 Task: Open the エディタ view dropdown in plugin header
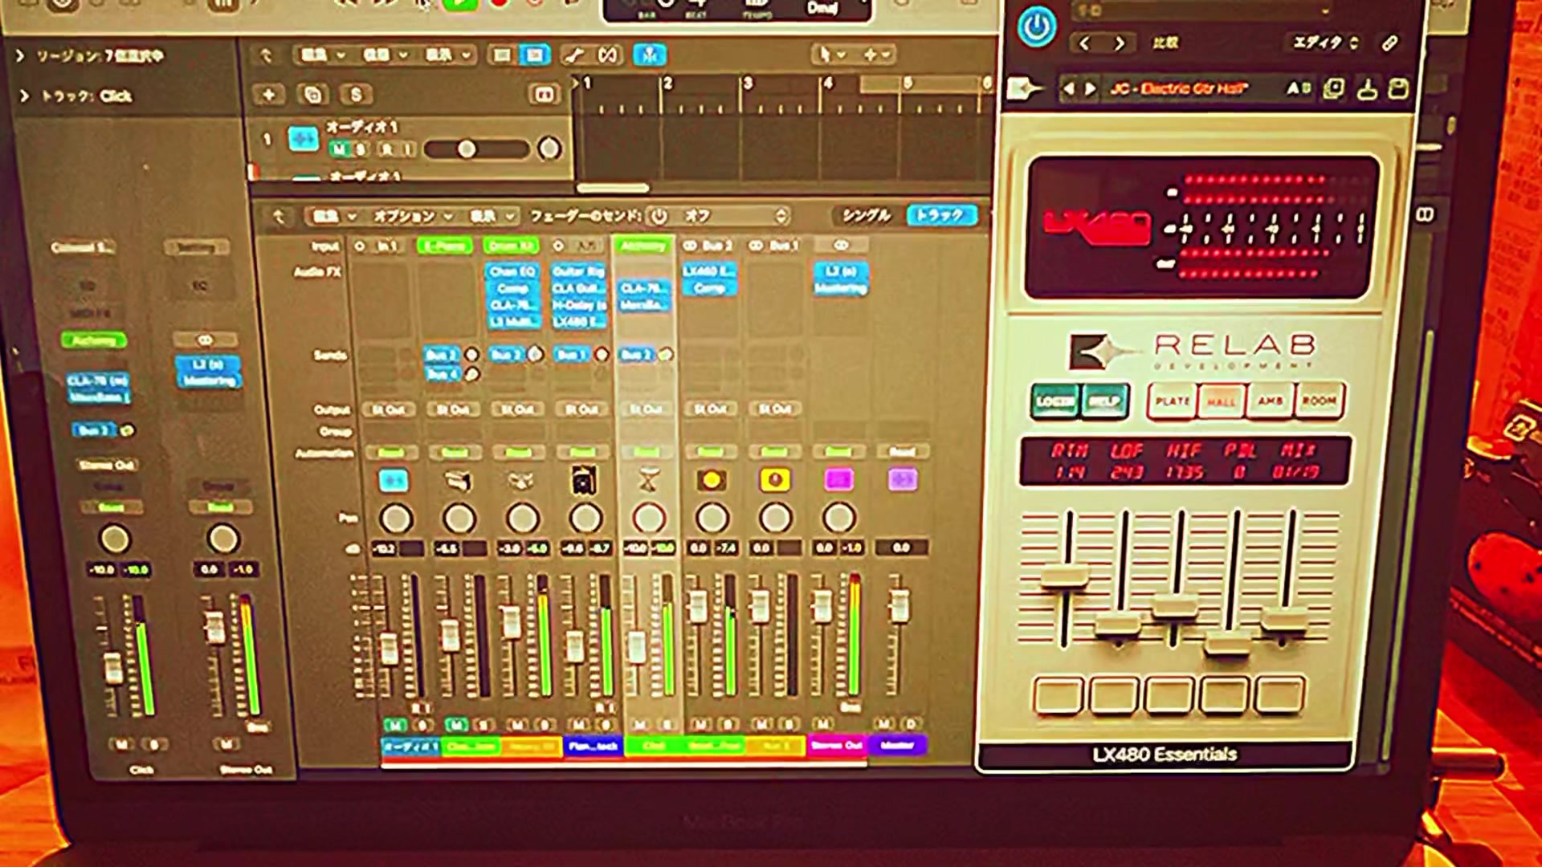(1325, 43)
